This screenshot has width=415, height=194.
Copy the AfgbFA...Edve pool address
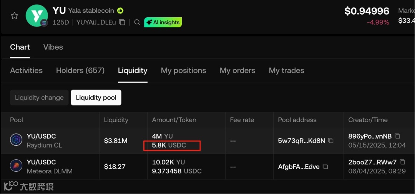[325, 167]
